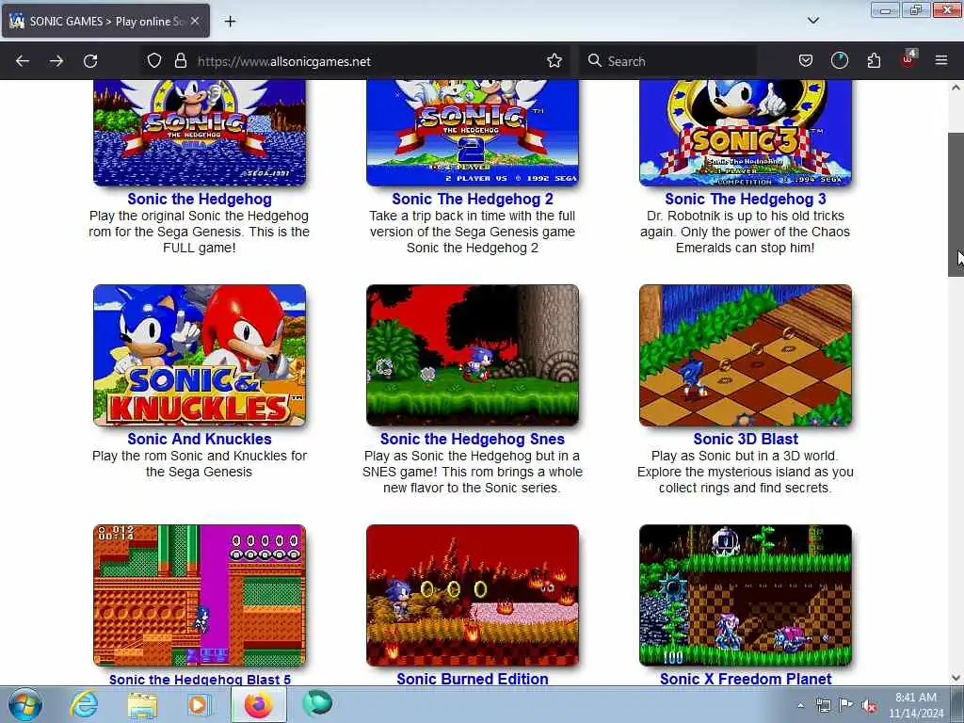This screenshot has height=723, width=964.
Task: Select Sonic Burned Edition thumbnail
Action: pyautogui.click(x=473, y=595)
